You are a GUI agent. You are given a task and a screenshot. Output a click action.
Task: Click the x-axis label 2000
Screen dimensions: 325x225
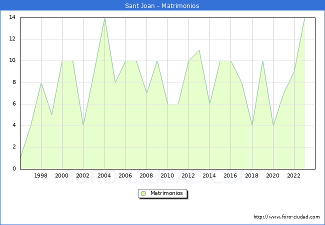coord(62,175)
